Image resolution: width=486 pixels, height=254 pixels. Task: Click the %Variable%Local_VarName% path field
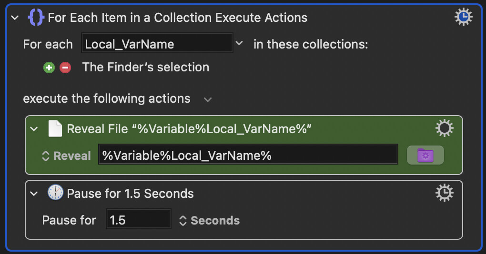tap(248, 154)
